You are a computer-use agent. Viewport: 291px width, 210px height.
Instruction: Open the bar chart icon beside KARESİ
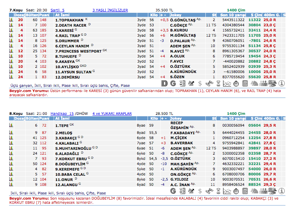click(x=11, y=30)
